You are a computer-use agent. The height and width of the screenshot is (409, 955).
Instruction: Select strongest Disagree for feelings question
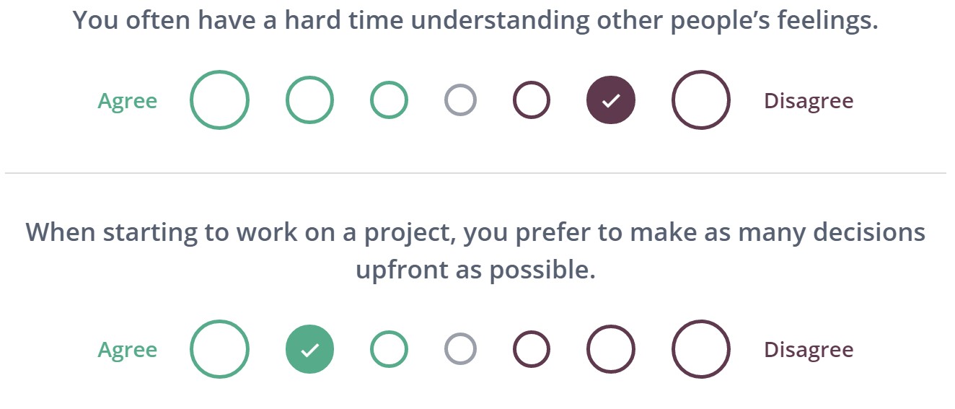(700, 100)
